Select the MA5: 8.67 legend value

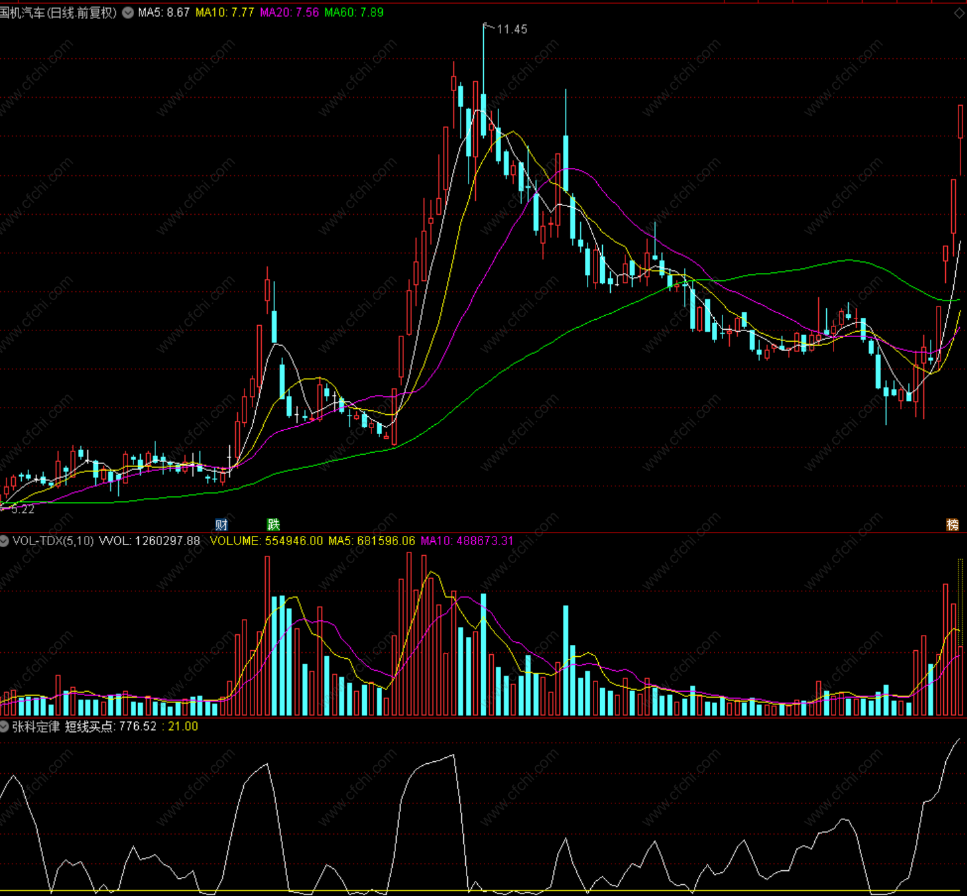(164, 13)
